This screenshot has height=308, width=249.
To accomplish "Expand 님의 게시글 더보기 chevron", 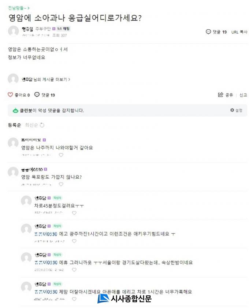I will (x=69, y=79).
